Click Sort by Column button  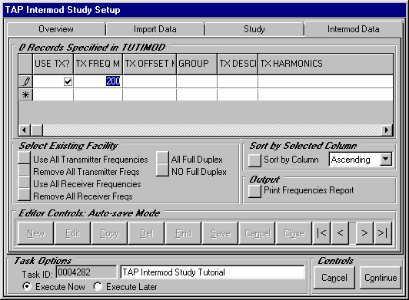coord(254,160)
